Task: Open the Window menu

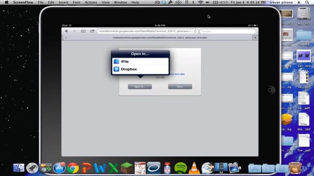Action: pyautogui.click(x=120, y=2)
